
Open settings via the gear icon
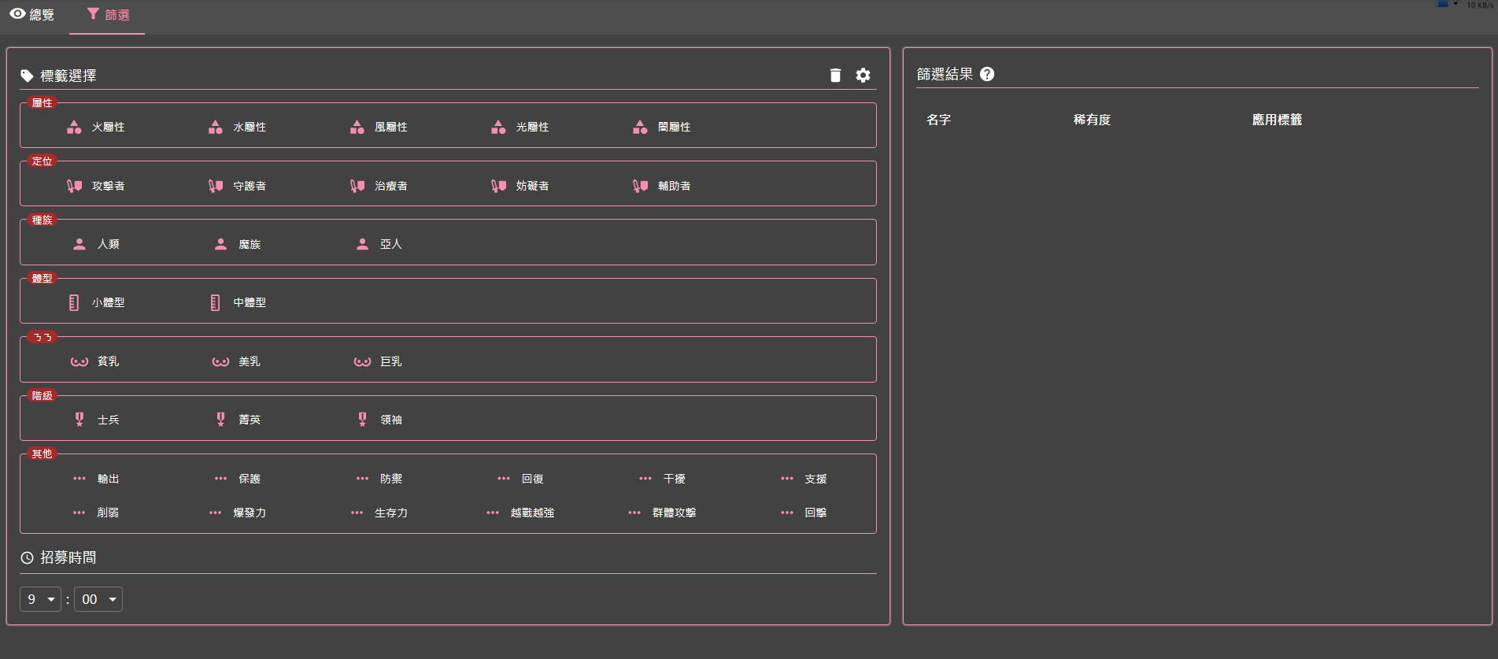click(x=864, y=76)
